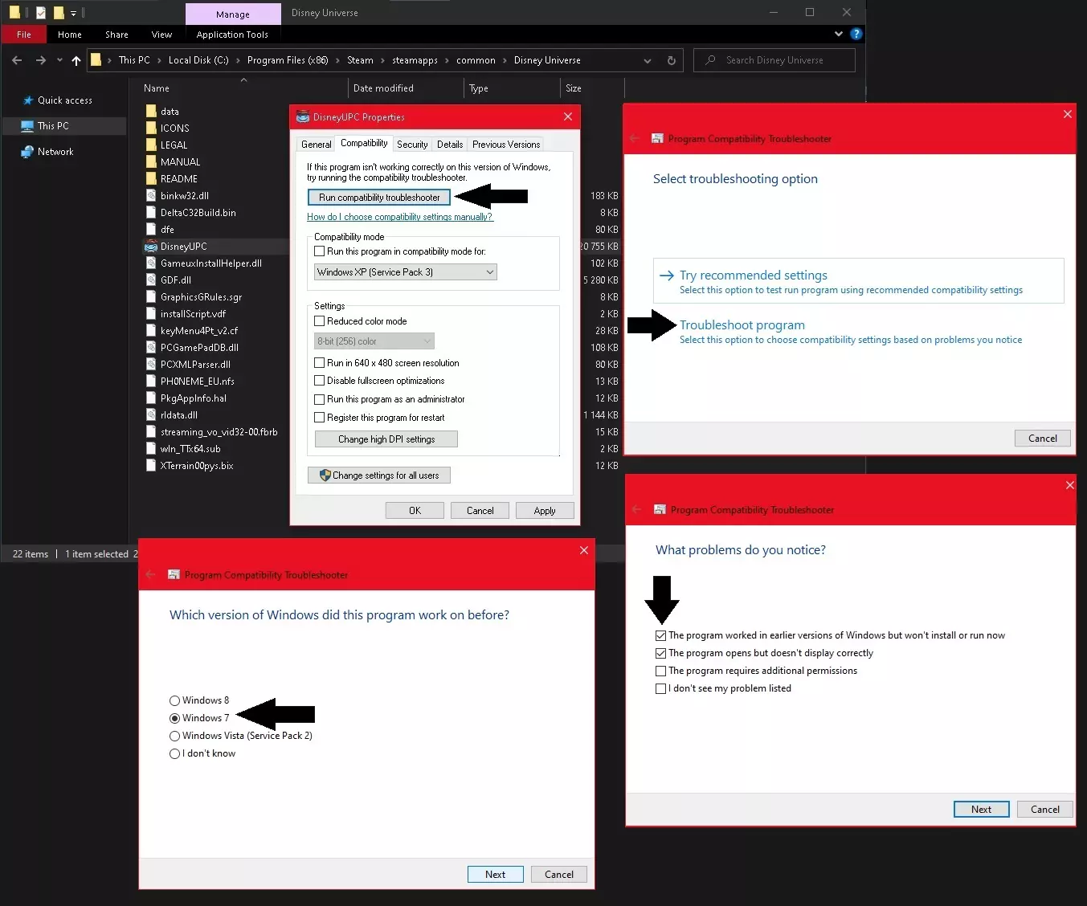The image size is (1087, 906).
Task: Click the Network icon in sidebar
Action: point(28,152)
